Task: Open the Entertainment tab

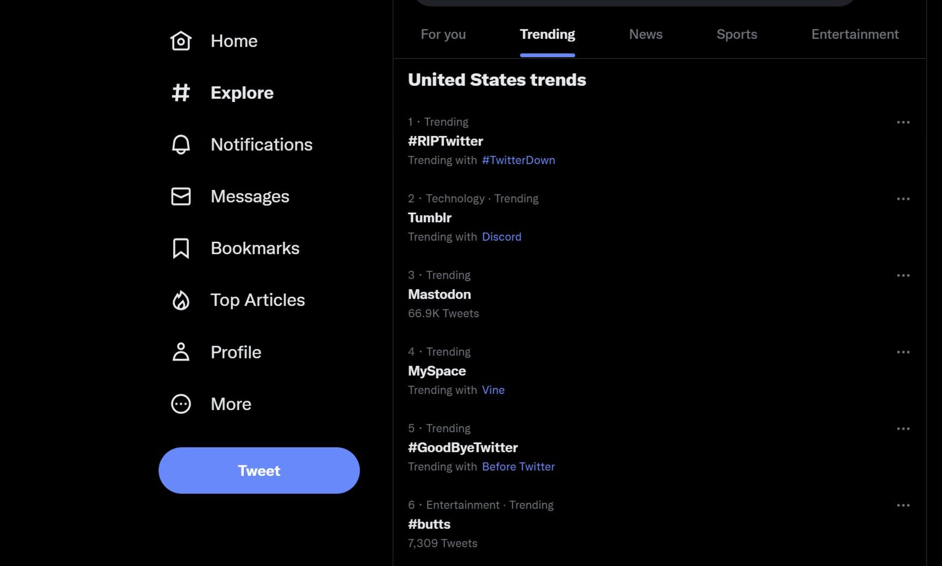Action: [855, 34]
